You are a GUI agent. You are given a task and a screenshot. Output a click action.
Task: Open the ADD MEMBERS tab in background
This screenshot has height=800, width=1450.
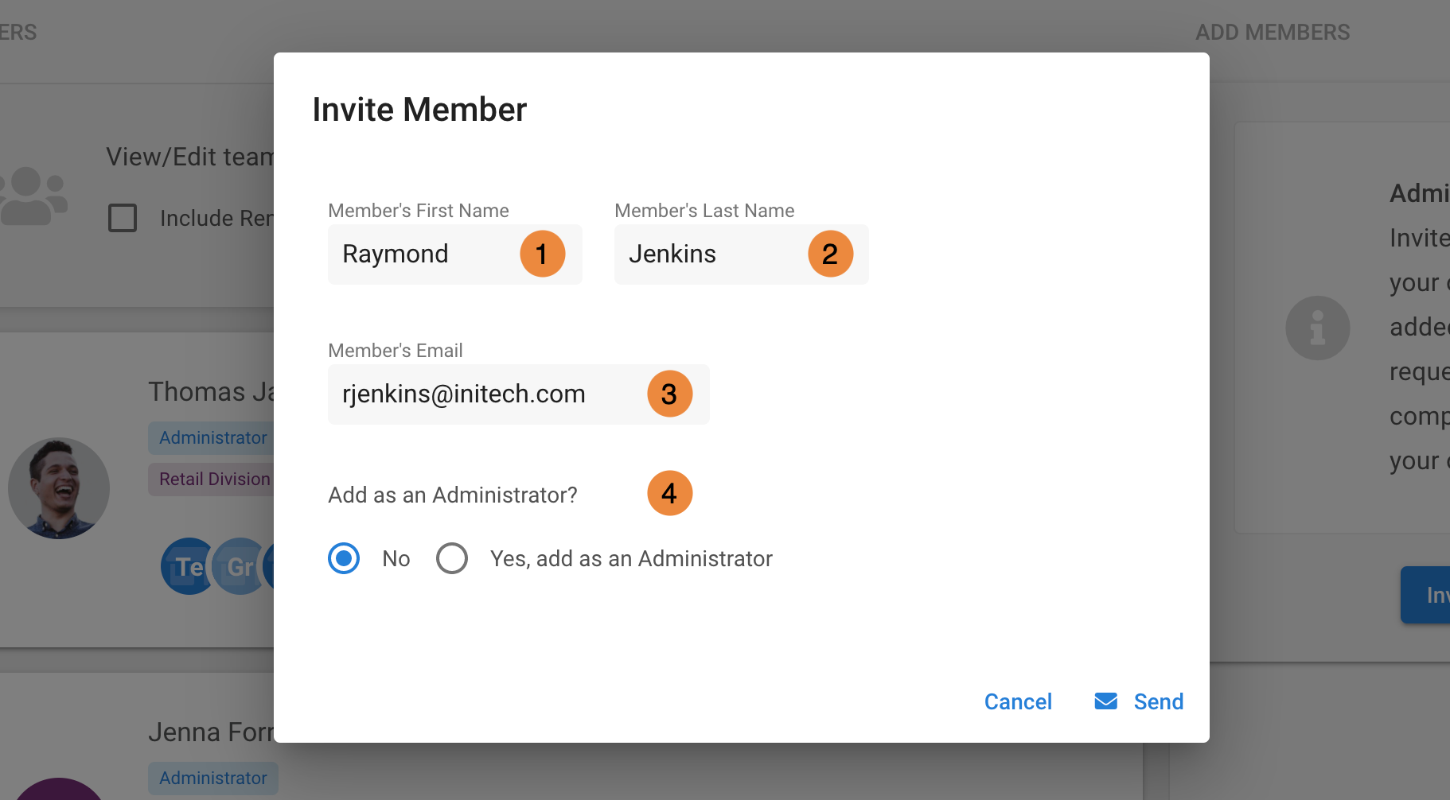pos(1273,33)
